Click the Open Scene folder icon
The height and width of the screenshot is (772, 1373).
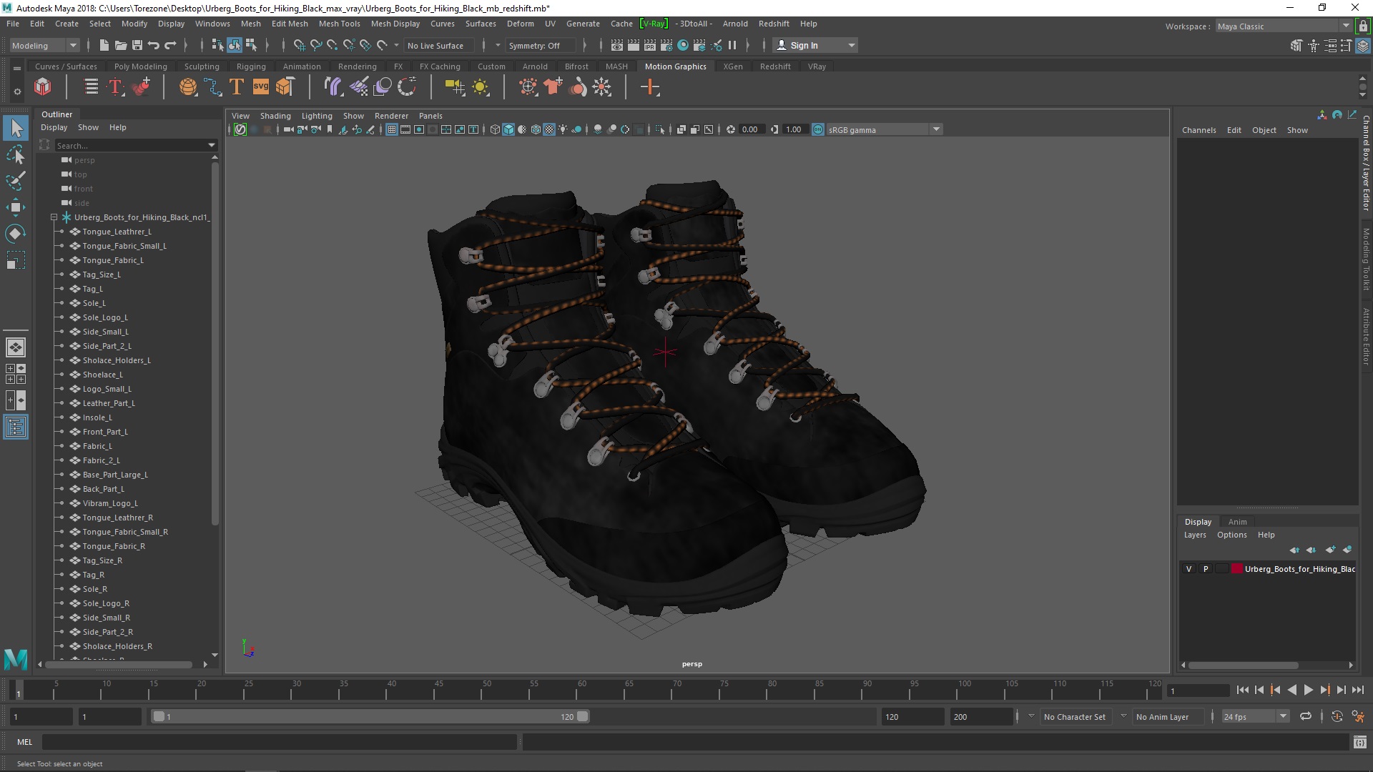121,45
